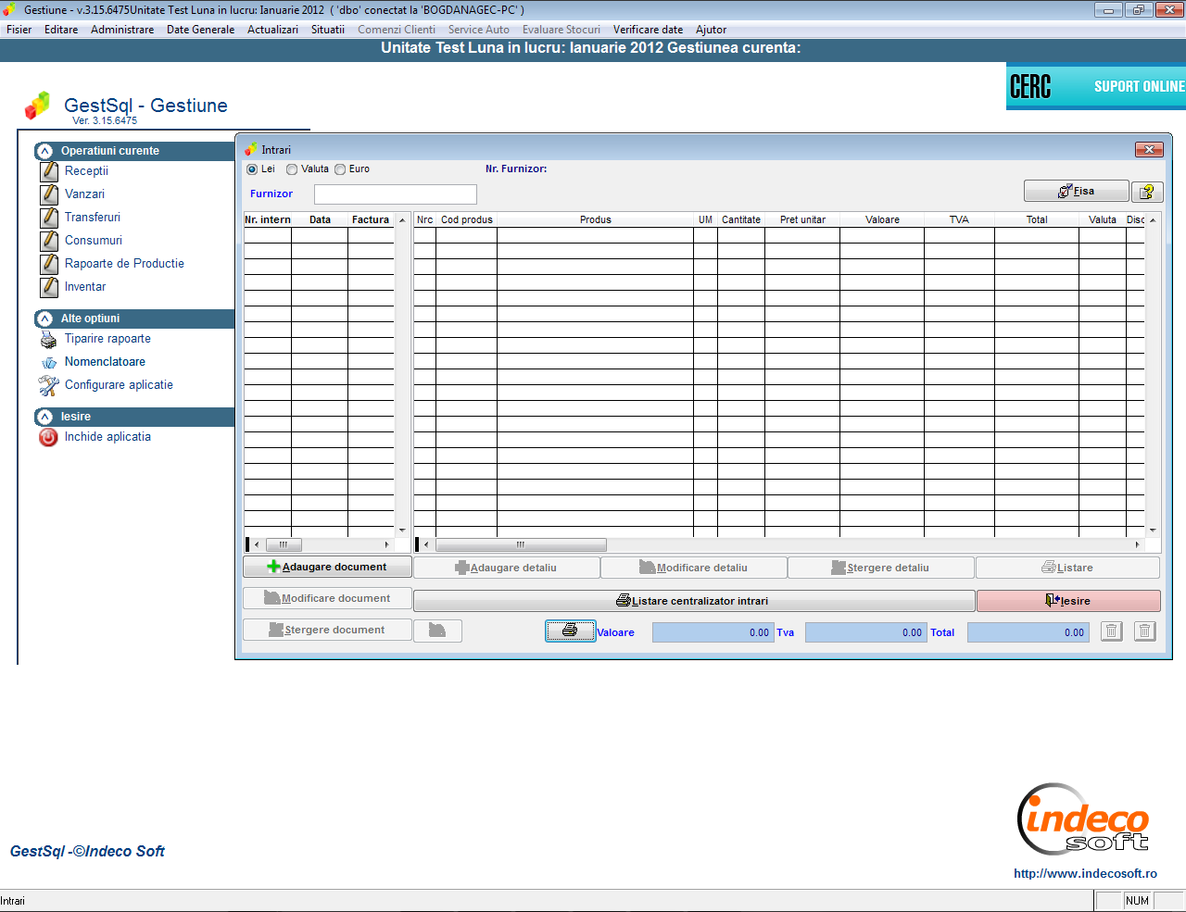
Task: Collapse the Alte optiuni section
Action: (44, 319)
